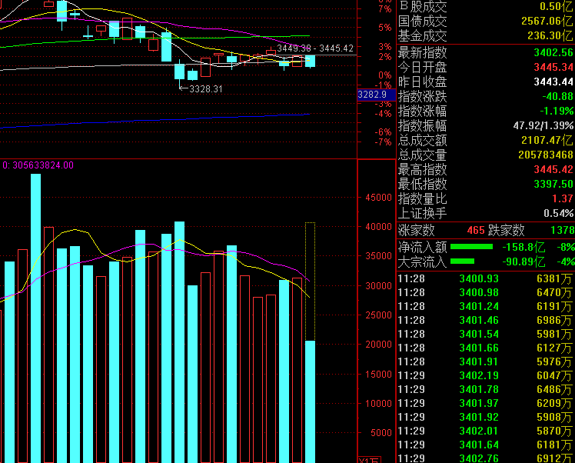Click the amplitude value 47.92/1.39%
The width and height of the screenshot is (575, 463).
click(543, 125)
